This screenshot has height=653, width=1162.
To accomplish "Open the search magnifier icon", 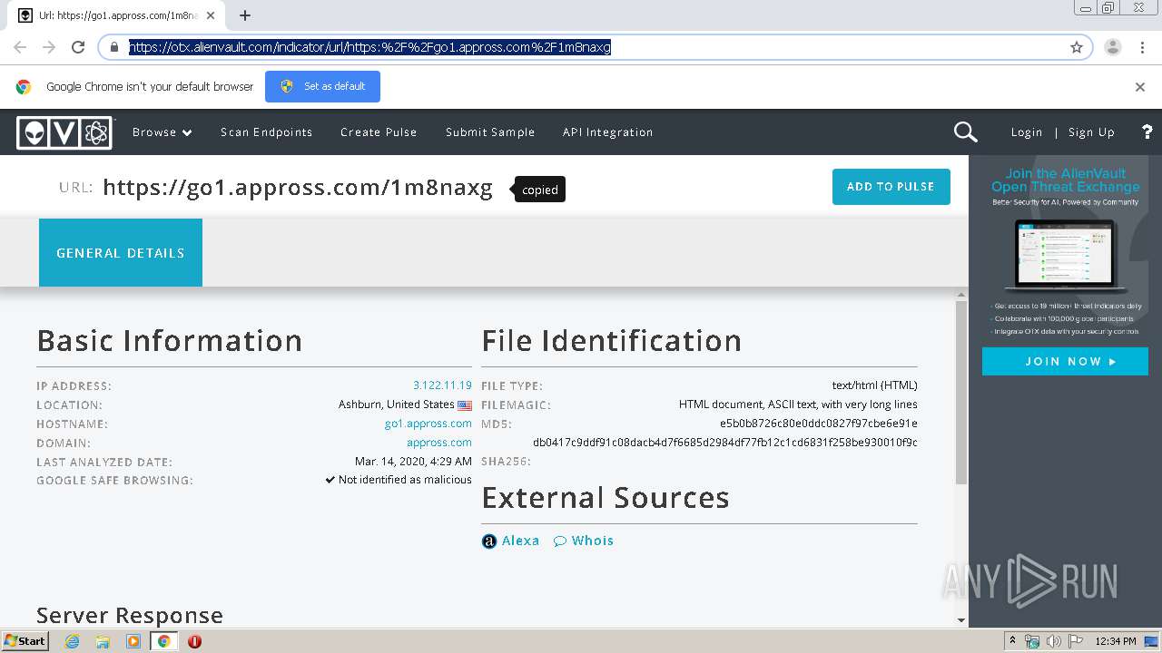I will pyautogui.click(x=965, y=132).
